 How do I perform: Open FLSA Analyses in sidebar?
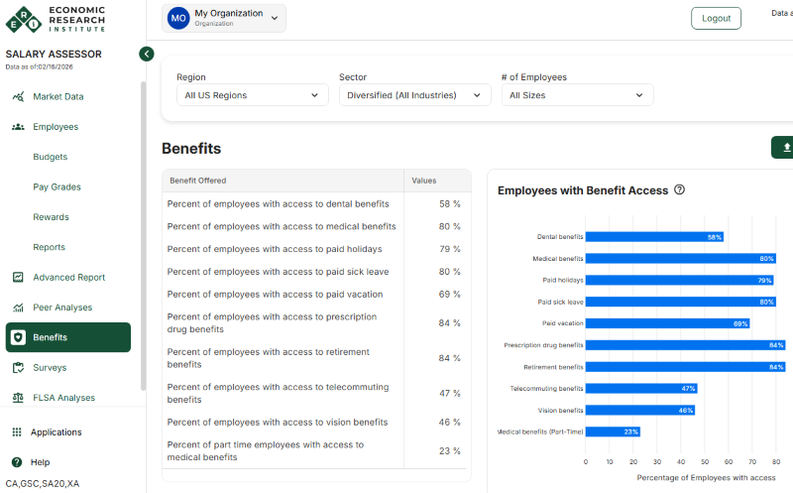(x=63, y=398)
